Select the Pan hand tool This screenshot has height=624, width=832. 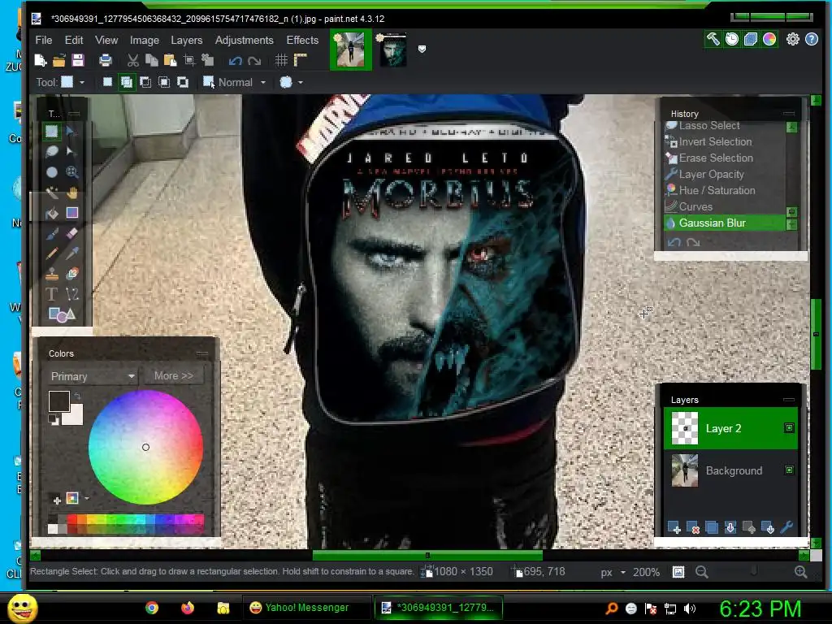point(72,193)
